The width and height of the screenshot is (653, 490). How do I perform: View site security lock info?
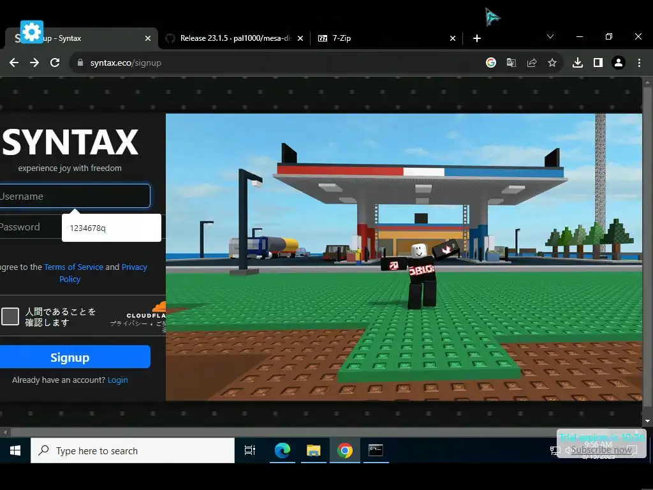(x=80, y=63)
